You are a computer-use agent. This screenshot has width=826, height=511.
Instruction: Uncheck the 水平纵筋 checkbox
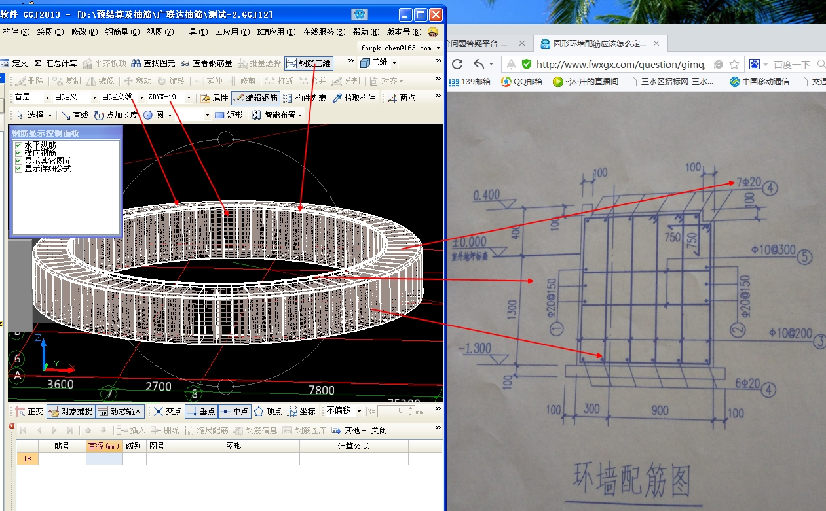click(19, 145)
